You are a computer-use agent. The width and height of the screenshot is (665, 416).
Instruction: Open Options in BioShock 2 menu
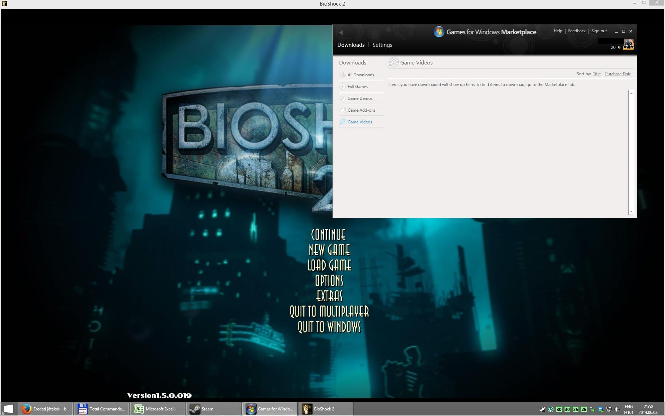point(329,281)
